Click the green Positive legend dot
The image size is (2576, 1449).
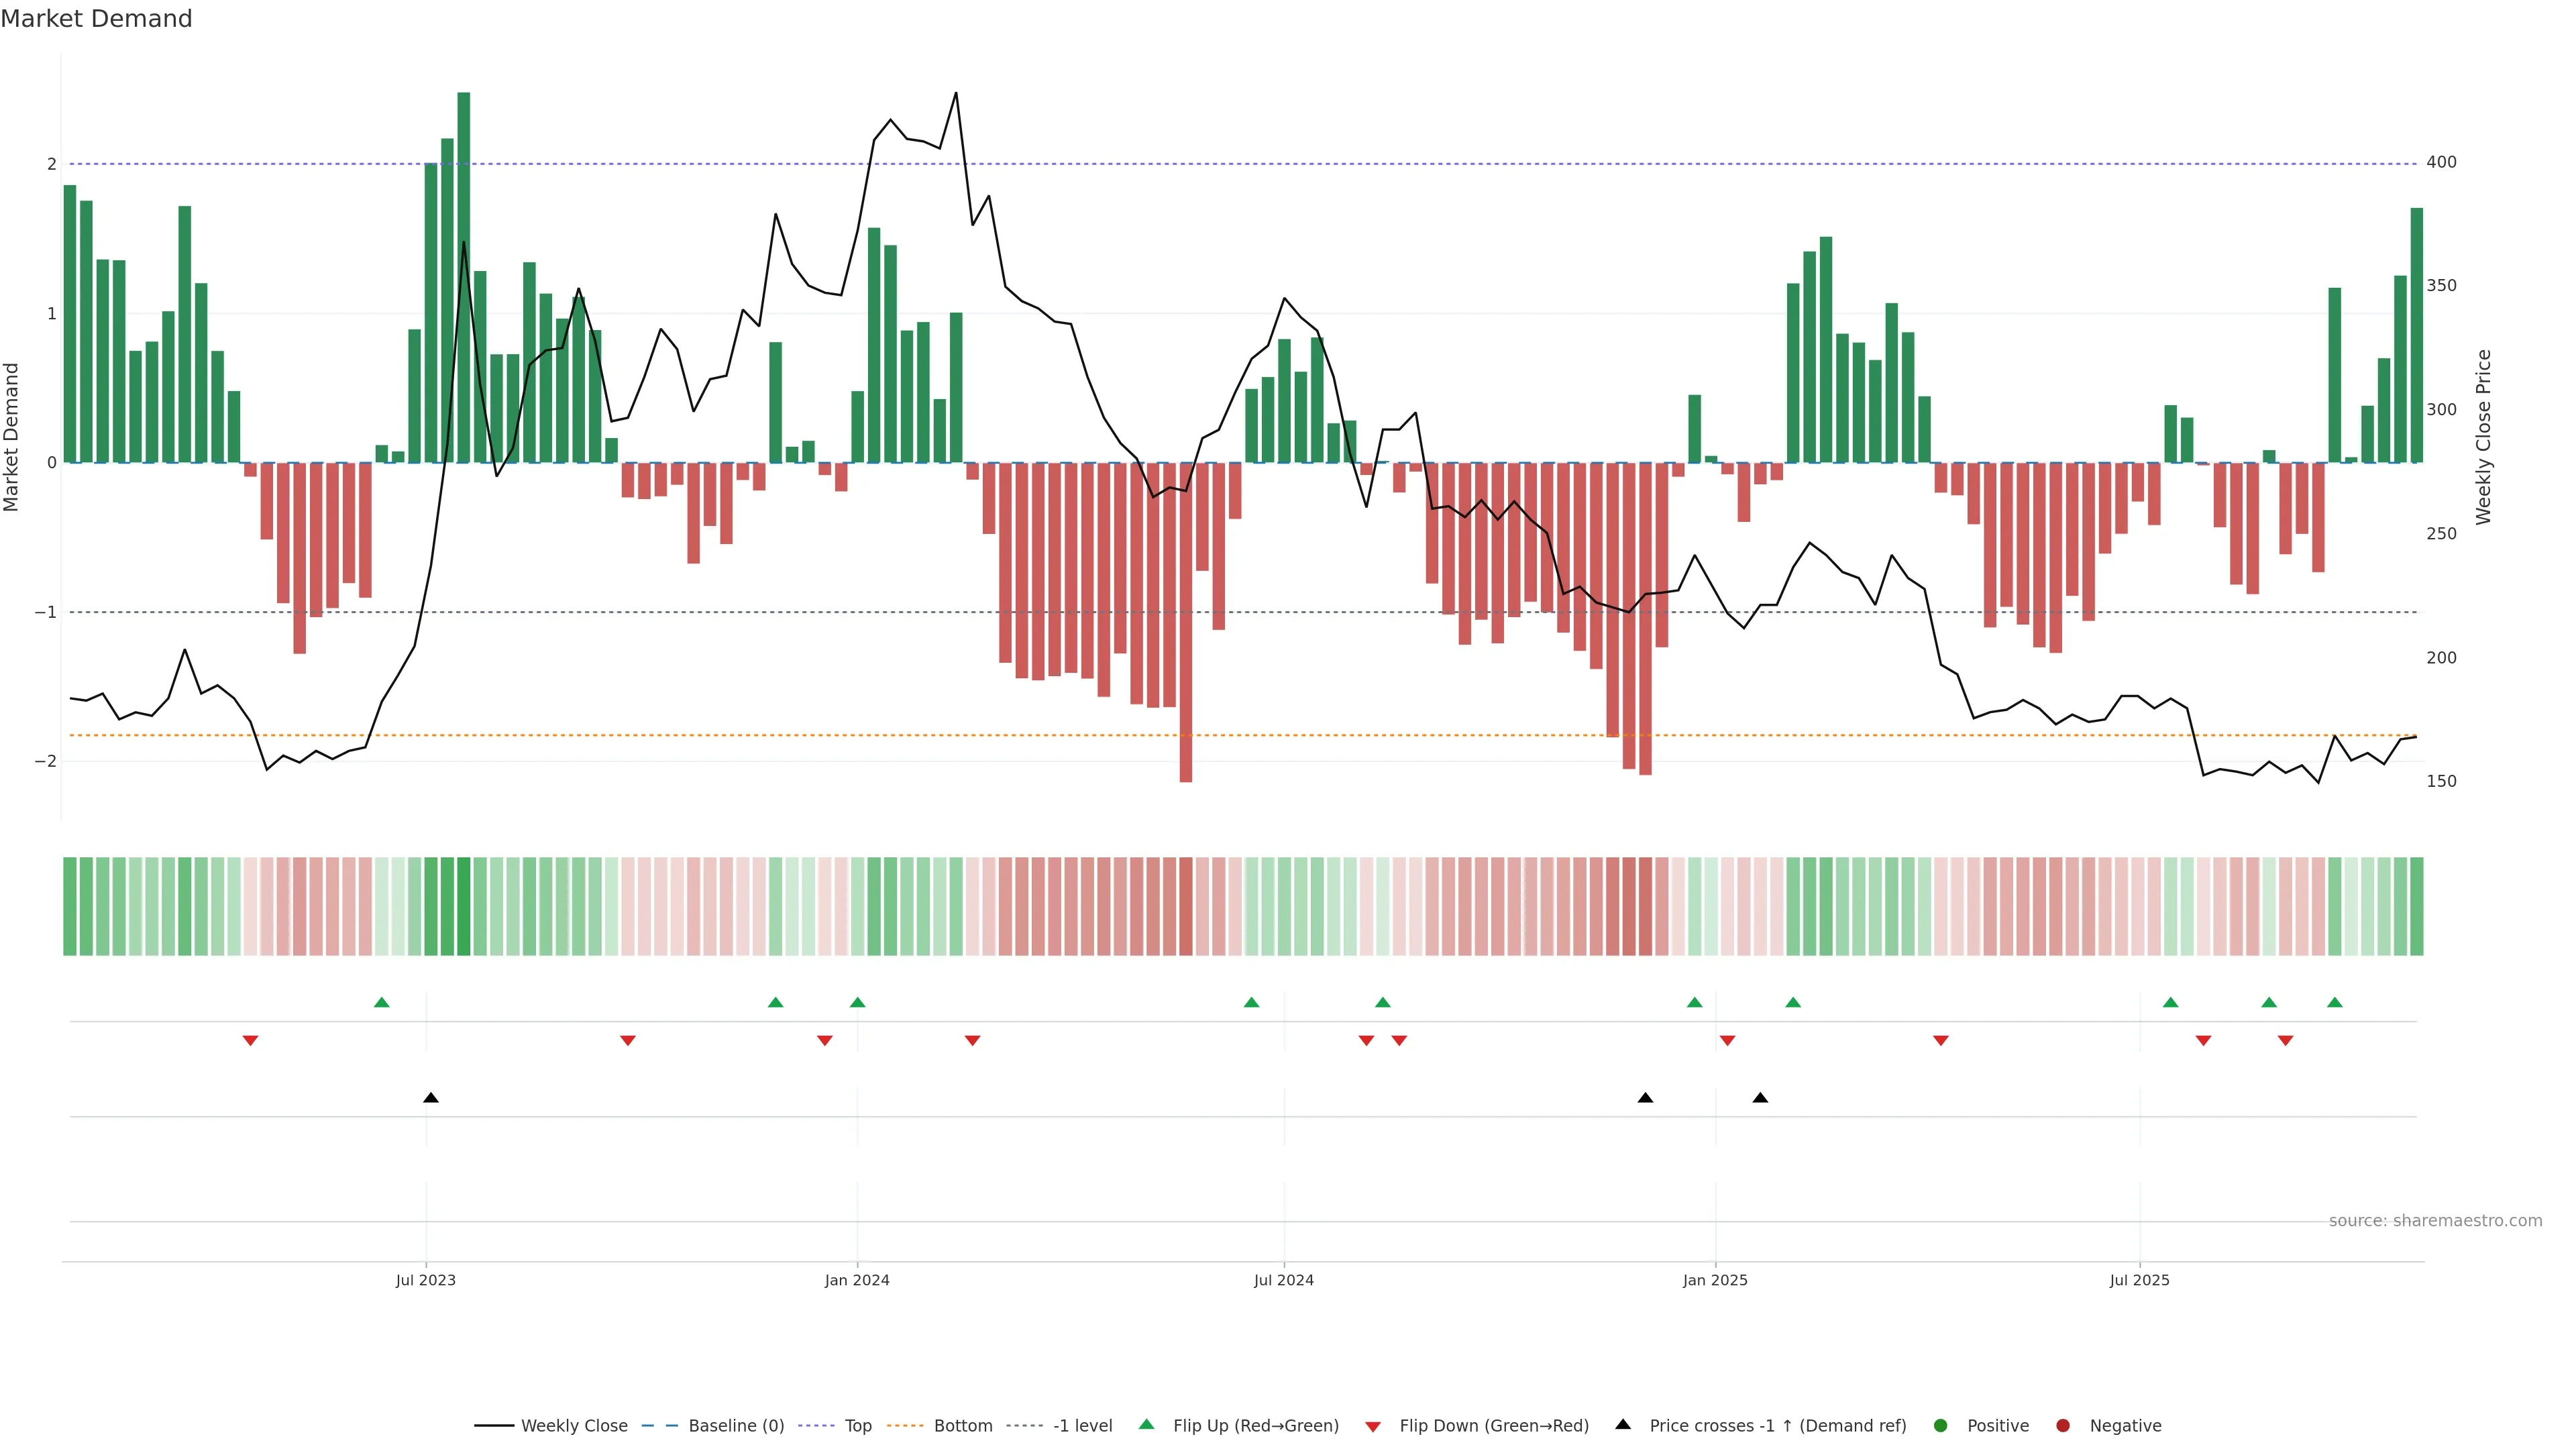1941,1425
